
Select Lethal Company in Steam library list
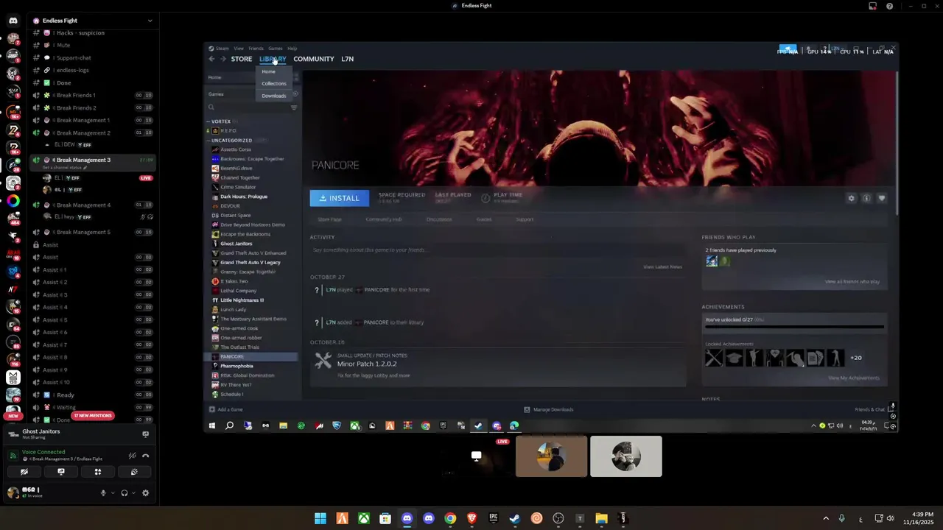pos(238,291)
